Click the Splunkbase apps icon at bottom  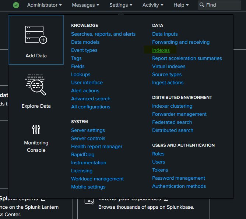(x=89, y=201)
